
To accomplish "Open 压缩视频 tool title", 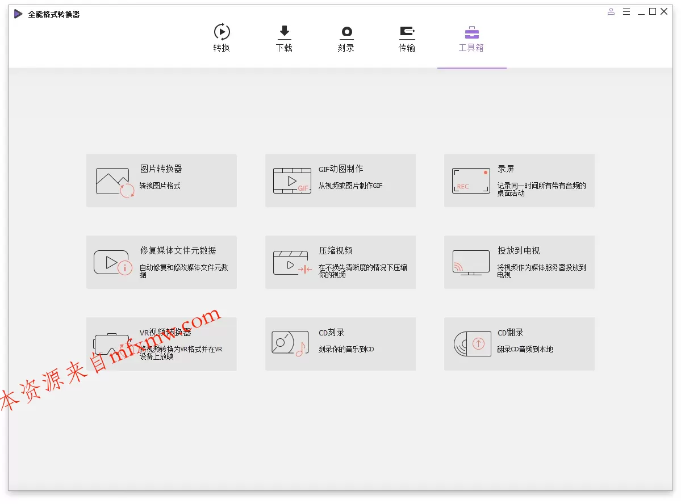I will point(336,250).
